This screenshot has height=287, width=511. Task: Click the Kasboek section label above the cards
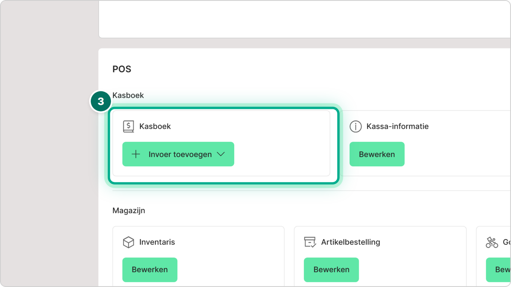(x=128, y=95)
